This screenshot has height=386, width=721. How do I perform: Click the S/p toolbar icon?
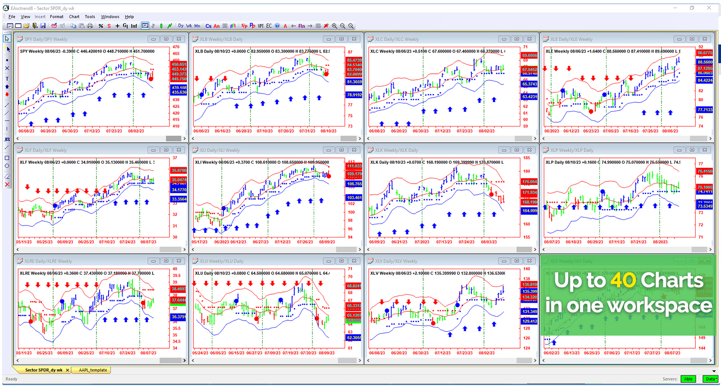tap(244, 26)
